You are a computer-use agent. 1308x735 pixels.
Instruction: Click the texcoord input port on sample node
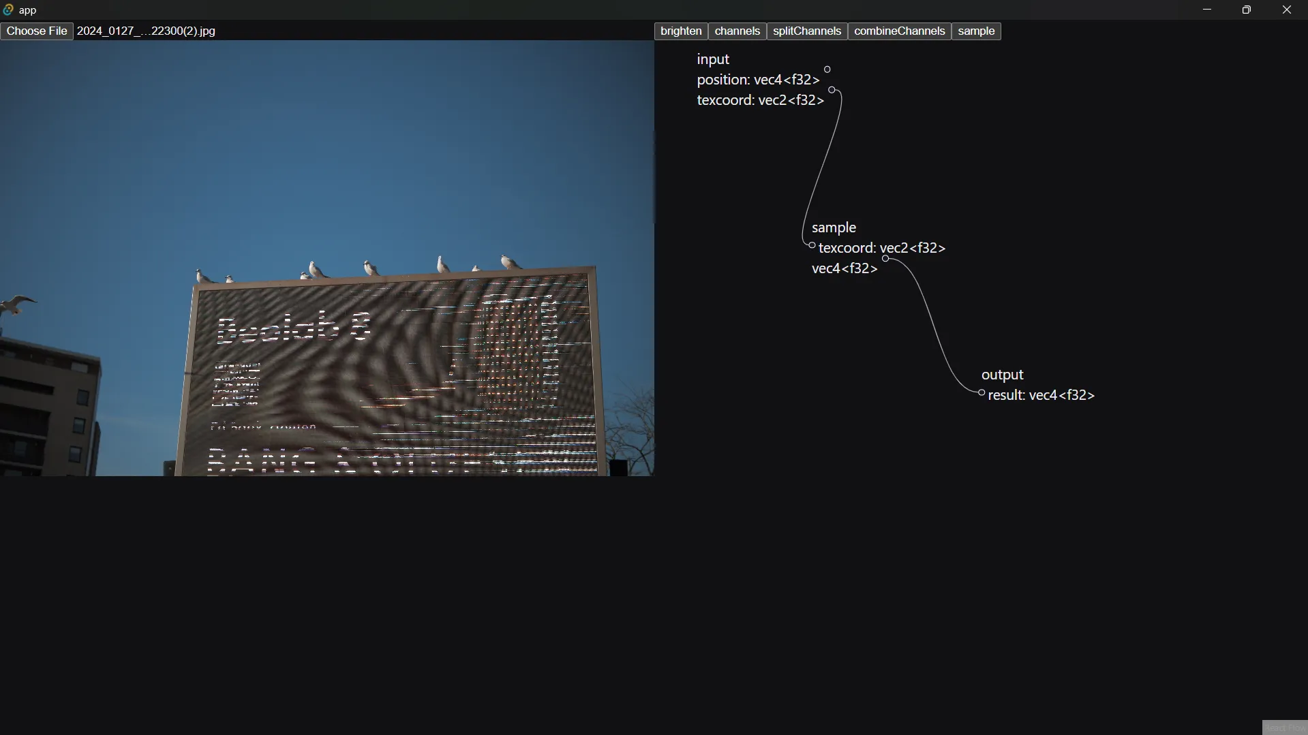[812, 245]
